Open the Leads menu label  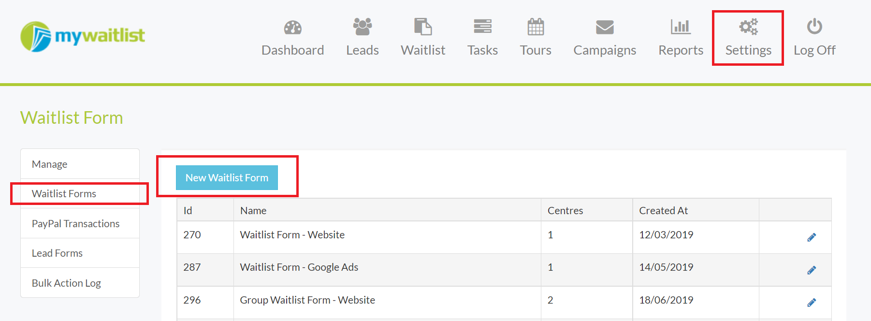point(363,50)
